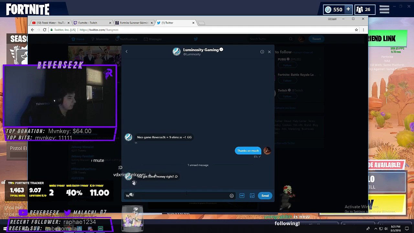Open the Moments section
This screenshot has height=233, width=414.
pyautogui.click(x=100, y=39)
